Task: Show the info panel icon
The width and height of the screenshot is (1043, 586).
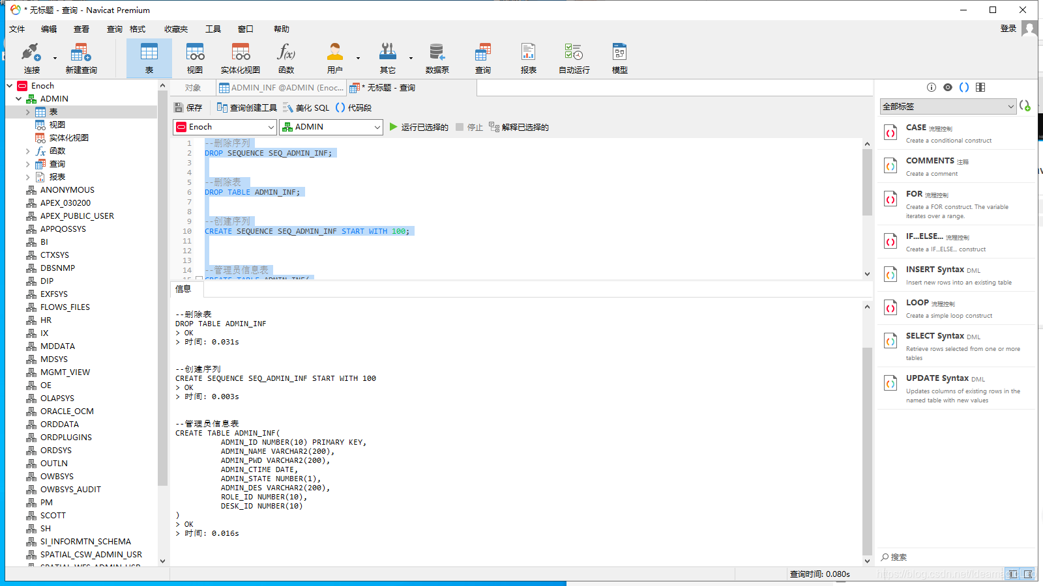Action: pos(932,87)
